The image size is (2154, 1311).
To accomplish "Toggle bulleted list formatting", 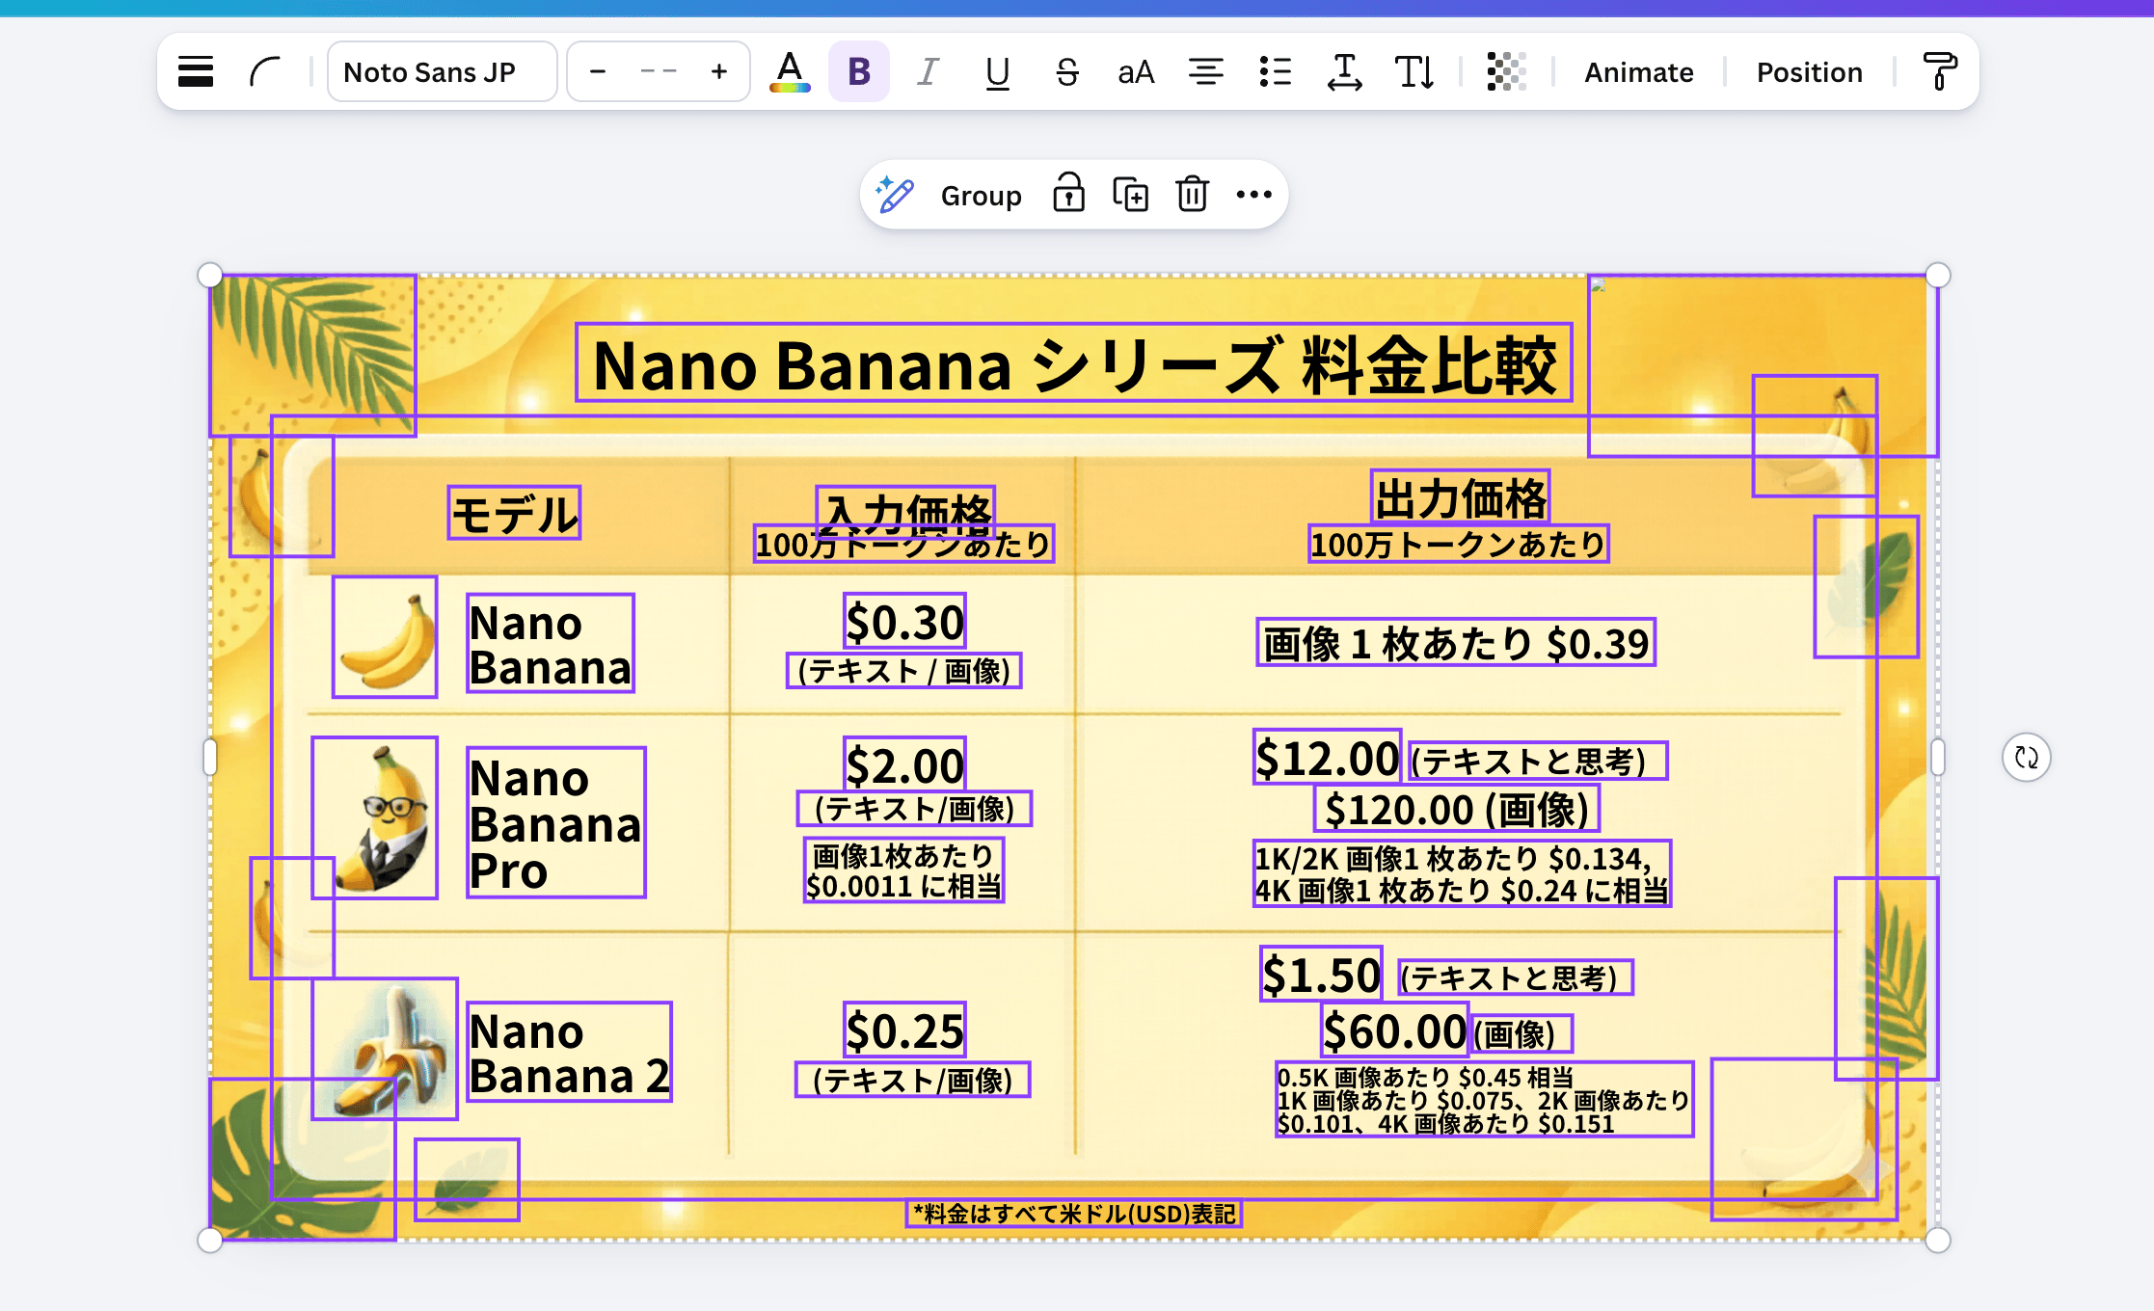I will (1275, 72).
